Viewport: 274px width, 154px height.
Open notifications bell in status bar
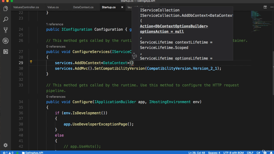271,153
